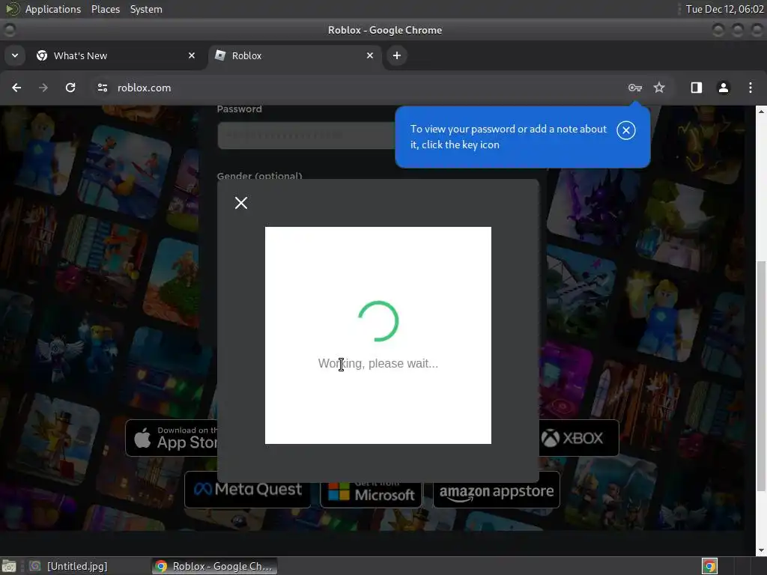Screen dimensions: 767x575
Task: Click the scrollbar down arrow
Action: pos(761,550)
